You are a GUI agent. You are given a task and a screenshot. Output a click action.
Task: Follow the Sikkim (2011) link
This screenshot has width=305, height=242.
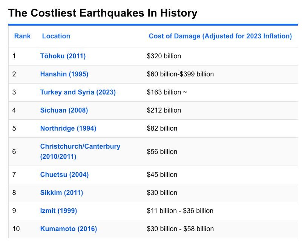(x=61, y=193)
